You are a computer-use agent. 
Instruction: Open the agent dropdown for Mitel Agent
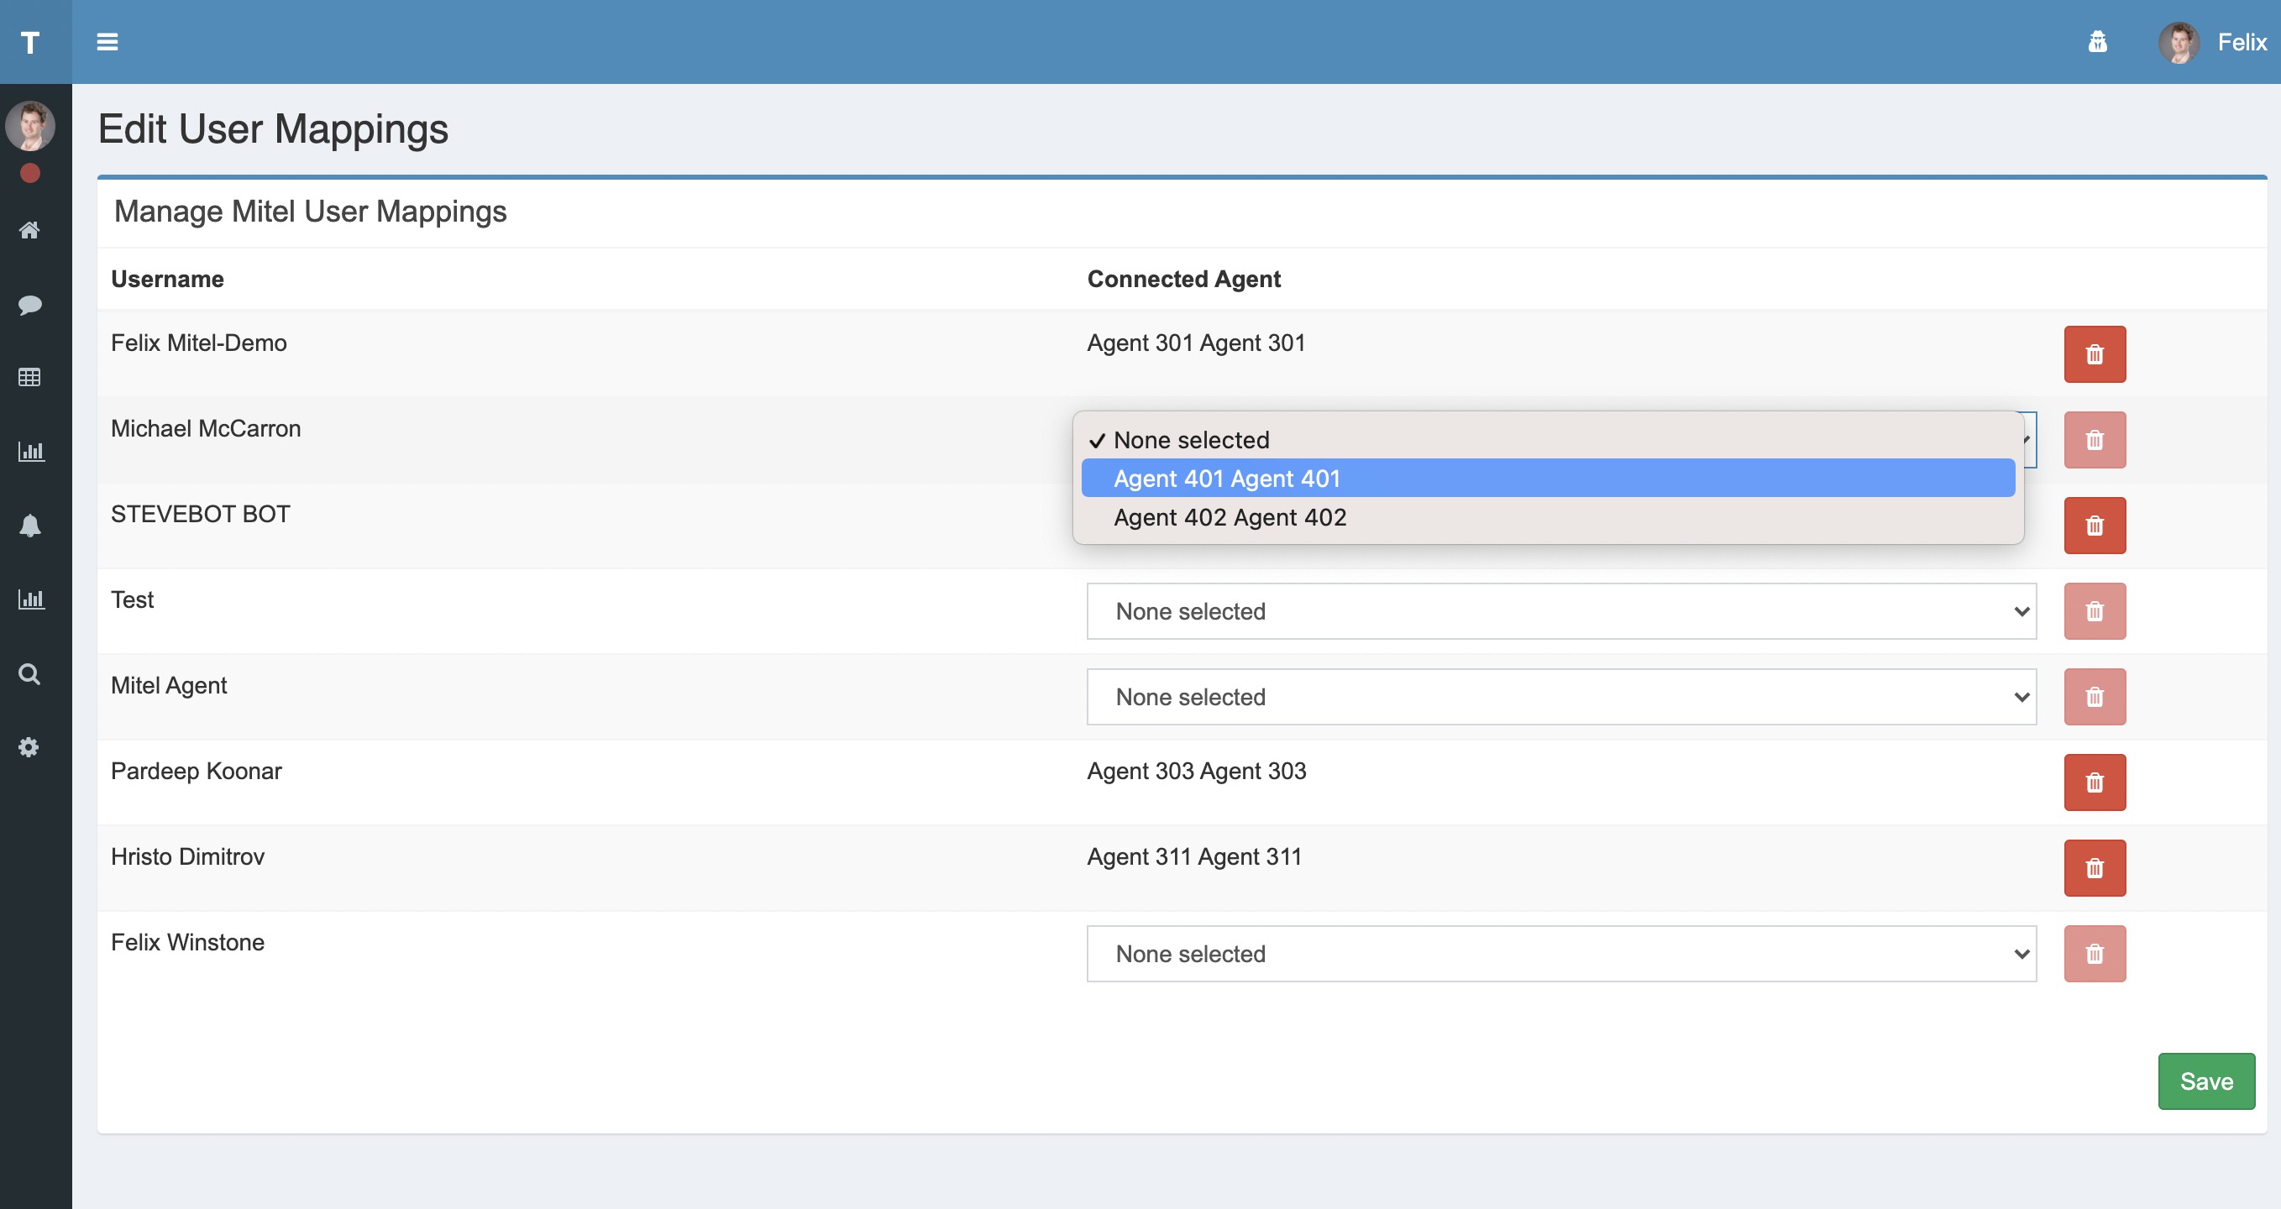point(1561,697)
